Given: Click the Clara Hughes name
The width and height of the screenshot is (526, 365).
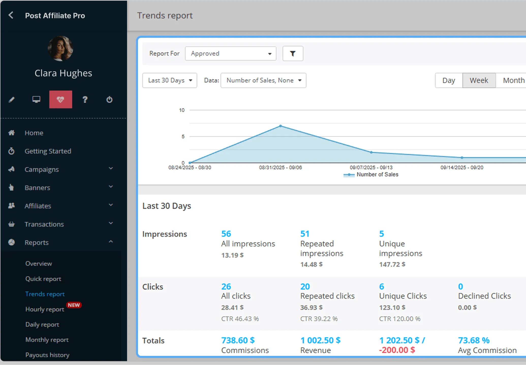Looking at the screenshot, I should click(63, 73).
